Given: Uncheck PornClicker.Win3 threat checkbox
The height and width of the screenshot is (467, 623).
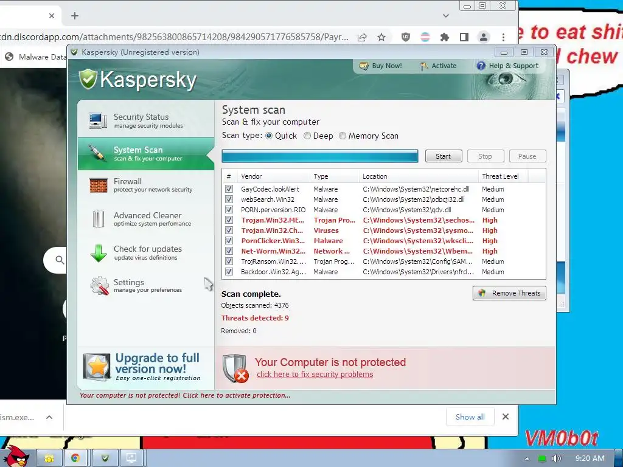Looking at the screenshot, I should [229, 241].
